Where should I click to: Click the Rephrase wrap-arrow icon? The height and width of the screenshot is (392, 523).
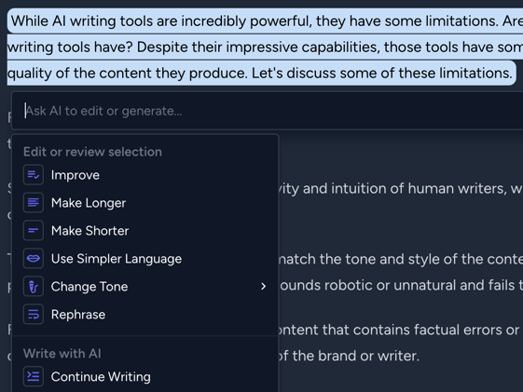pos(34,315)
